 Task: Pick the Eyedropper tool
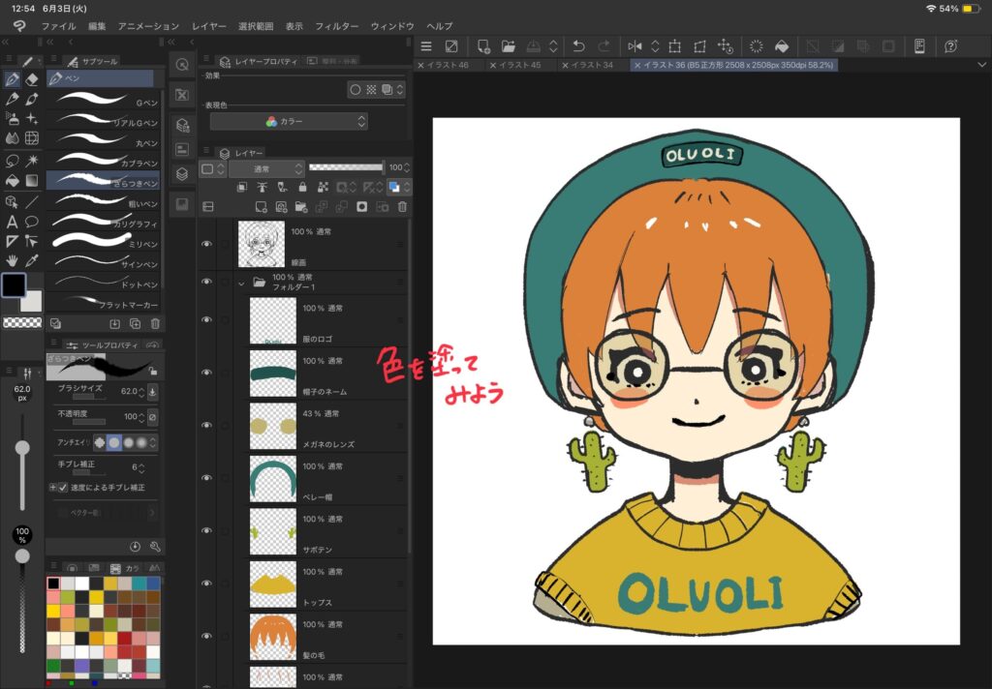tap(32, 260)
